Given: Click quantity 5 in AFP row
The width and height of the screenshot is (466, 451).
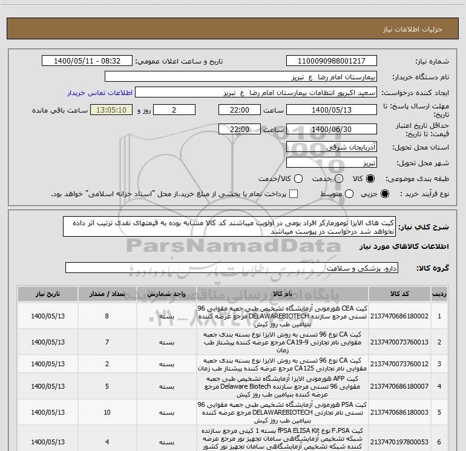Looking at the screenshot, I should click(x=107, y=386).
